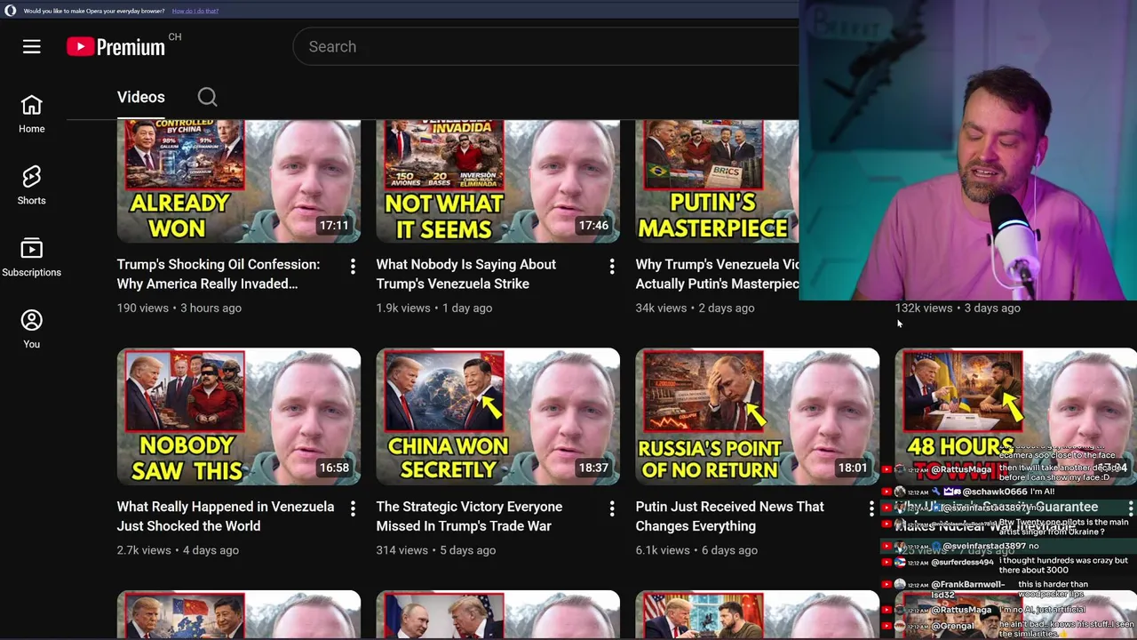Open options for Putin Just Received News video
Viewport: 1137px width, 640px height.
click(x=871, y=508)
